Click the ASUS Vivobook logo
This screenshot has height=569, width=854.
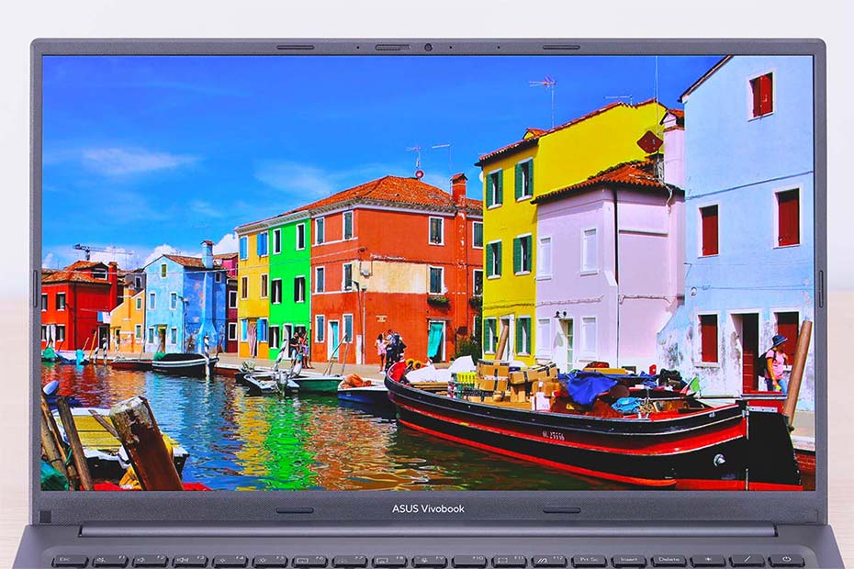click(x=428, y=508)
